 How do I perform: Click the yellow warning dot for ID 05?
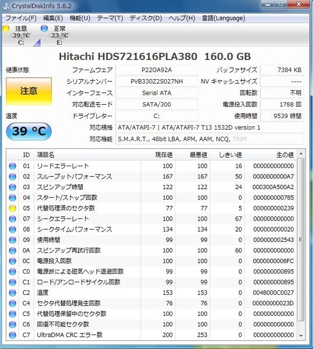click(x=12, y=208)
